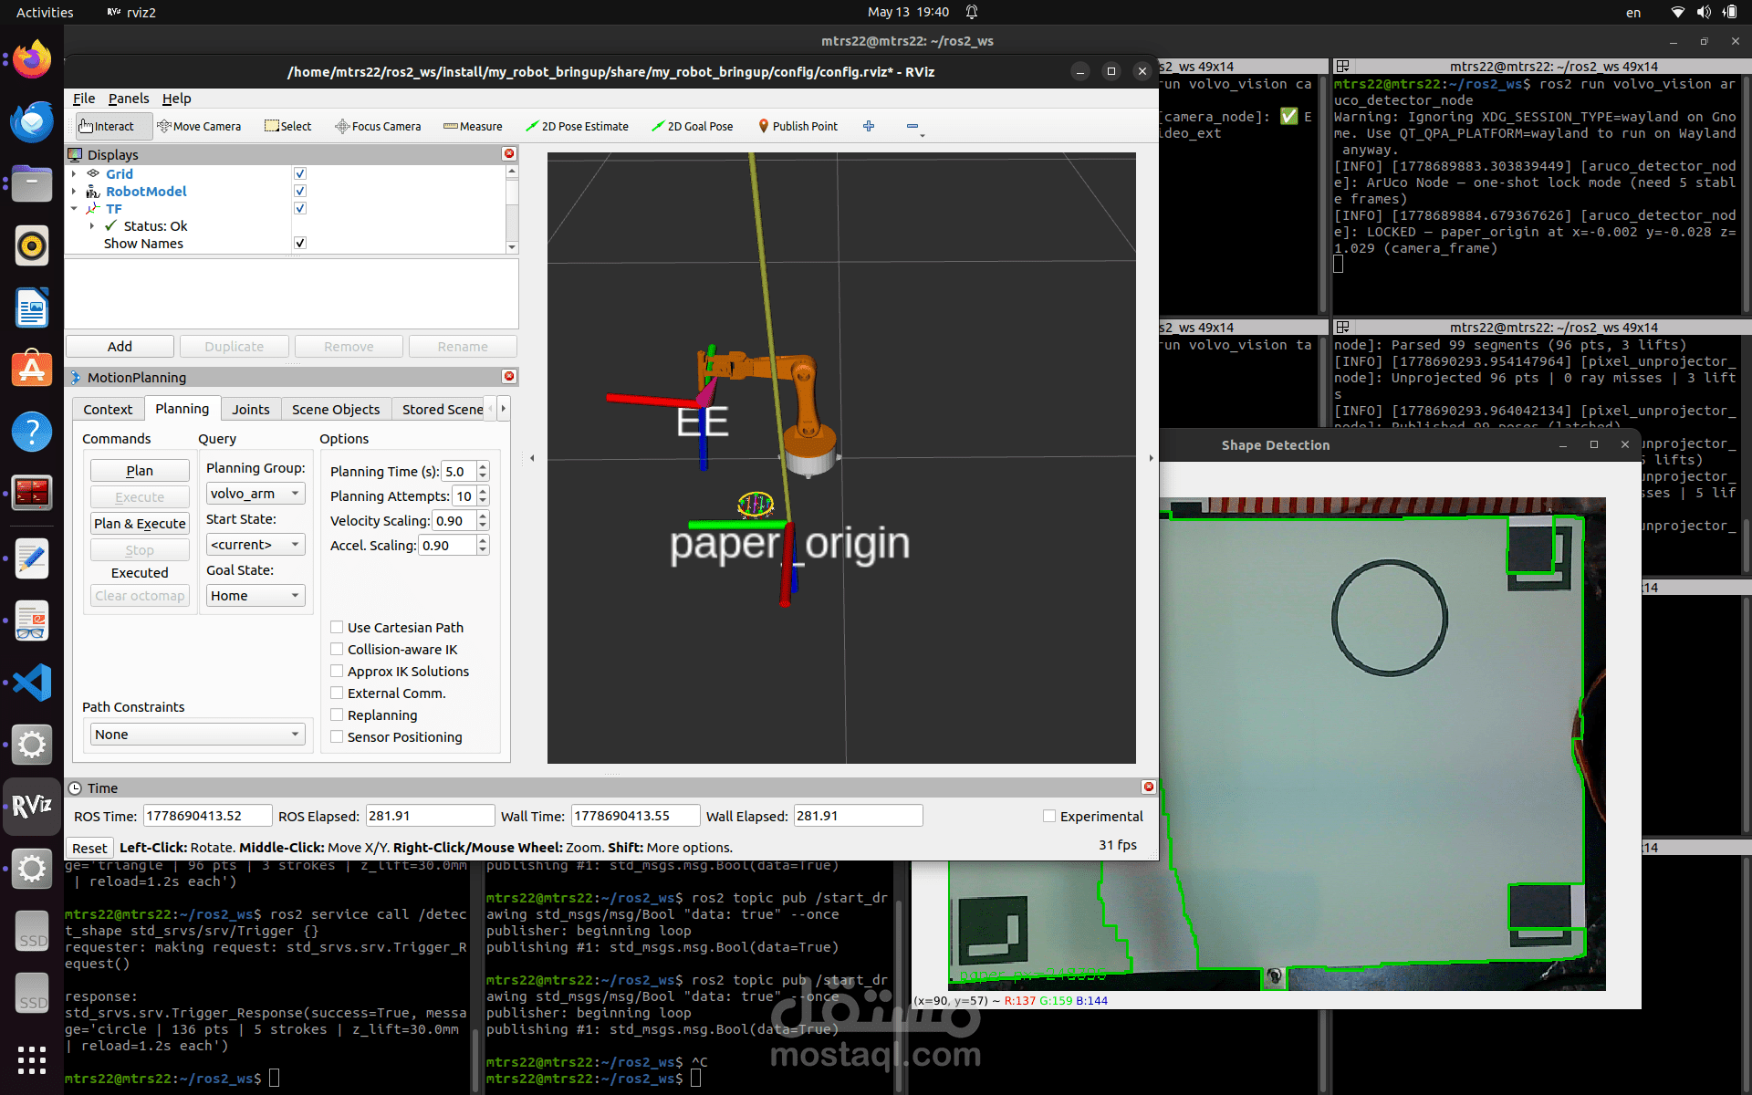
Task: Click the Reset button in the Time panel
Action: (89, 848)
